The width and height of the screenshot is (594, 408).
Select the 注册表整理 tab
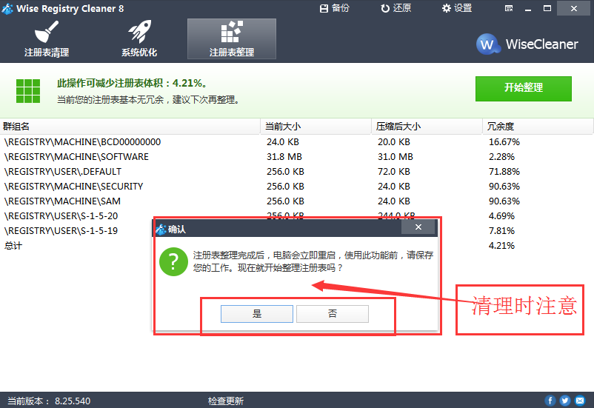tap(232, 39)
